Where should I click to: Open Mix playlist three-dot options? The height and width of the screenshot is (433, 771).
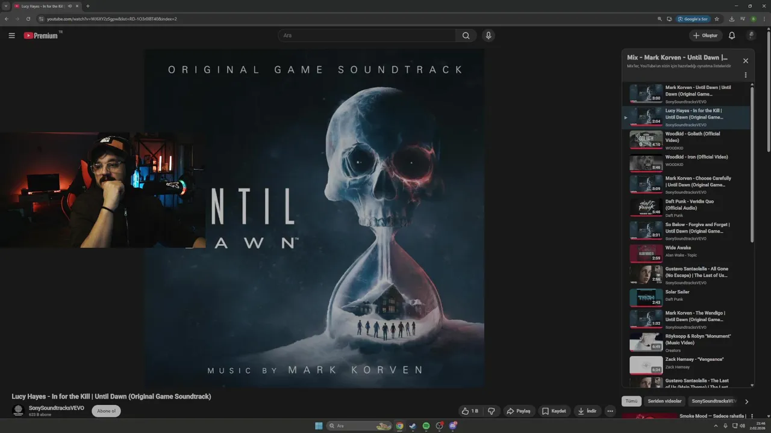[746, 75]
